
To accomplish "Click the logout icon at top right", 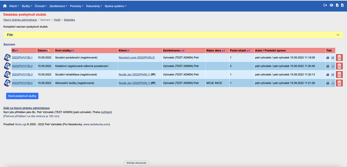I will (325, 5).
